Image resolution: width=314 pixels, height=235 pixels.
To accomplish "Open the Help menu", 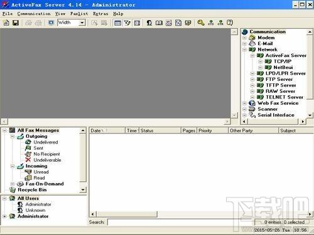I will (x=118, y=14).
